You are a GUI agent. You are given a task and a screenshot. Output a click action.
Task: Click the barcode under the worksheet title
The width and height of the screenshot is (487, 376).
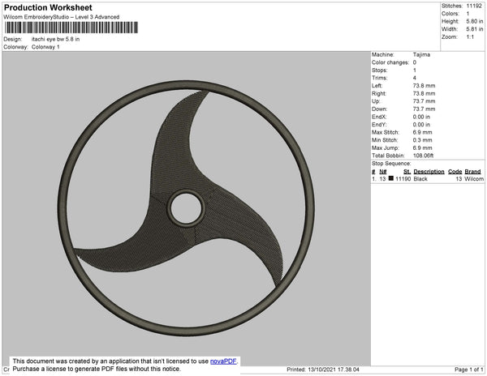[71, 28]
